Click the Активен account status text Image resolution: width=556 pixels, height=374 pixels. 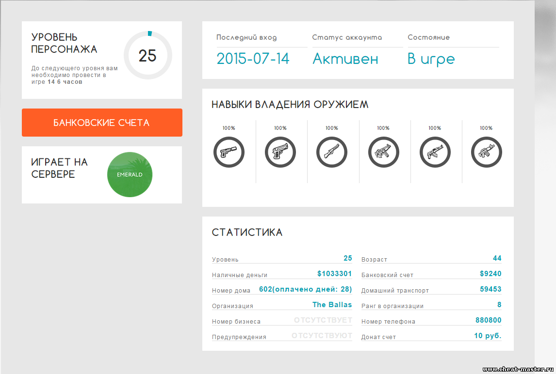(345, 59)
